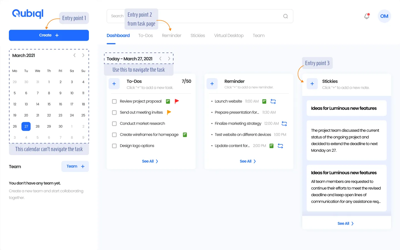The height and width of the screenshot is (250, 400).
Task: Click the notification bell icon
Action: coord(367,16)
